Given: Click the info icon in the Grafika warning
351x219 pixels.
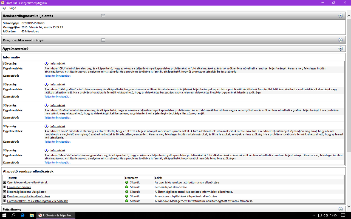Looking at the screenshot, I should coord(47,105).
